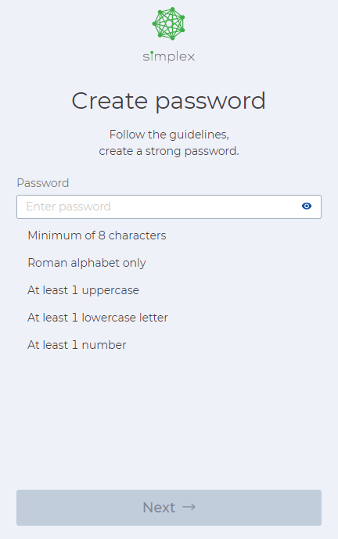Click the Next button label text
Screen dimensions: 338x539
click(x=159, y=508)
